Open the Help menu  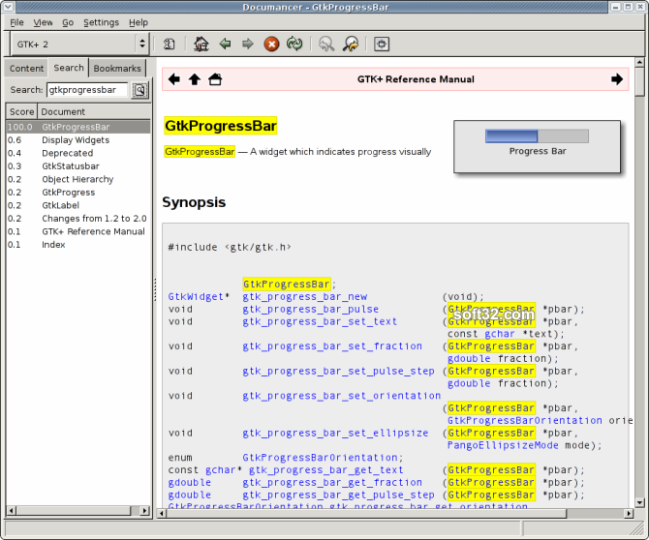pos(139,22)
